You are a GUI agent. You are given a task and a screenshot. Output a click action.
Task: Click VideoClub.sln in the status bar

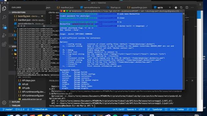(40, 110)
